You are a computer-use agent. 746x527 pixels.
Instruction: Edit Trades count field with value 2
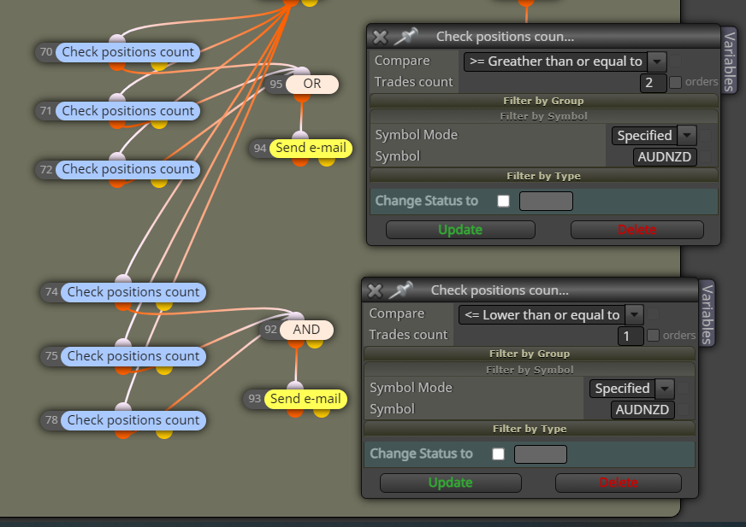(x=653, y=83)
